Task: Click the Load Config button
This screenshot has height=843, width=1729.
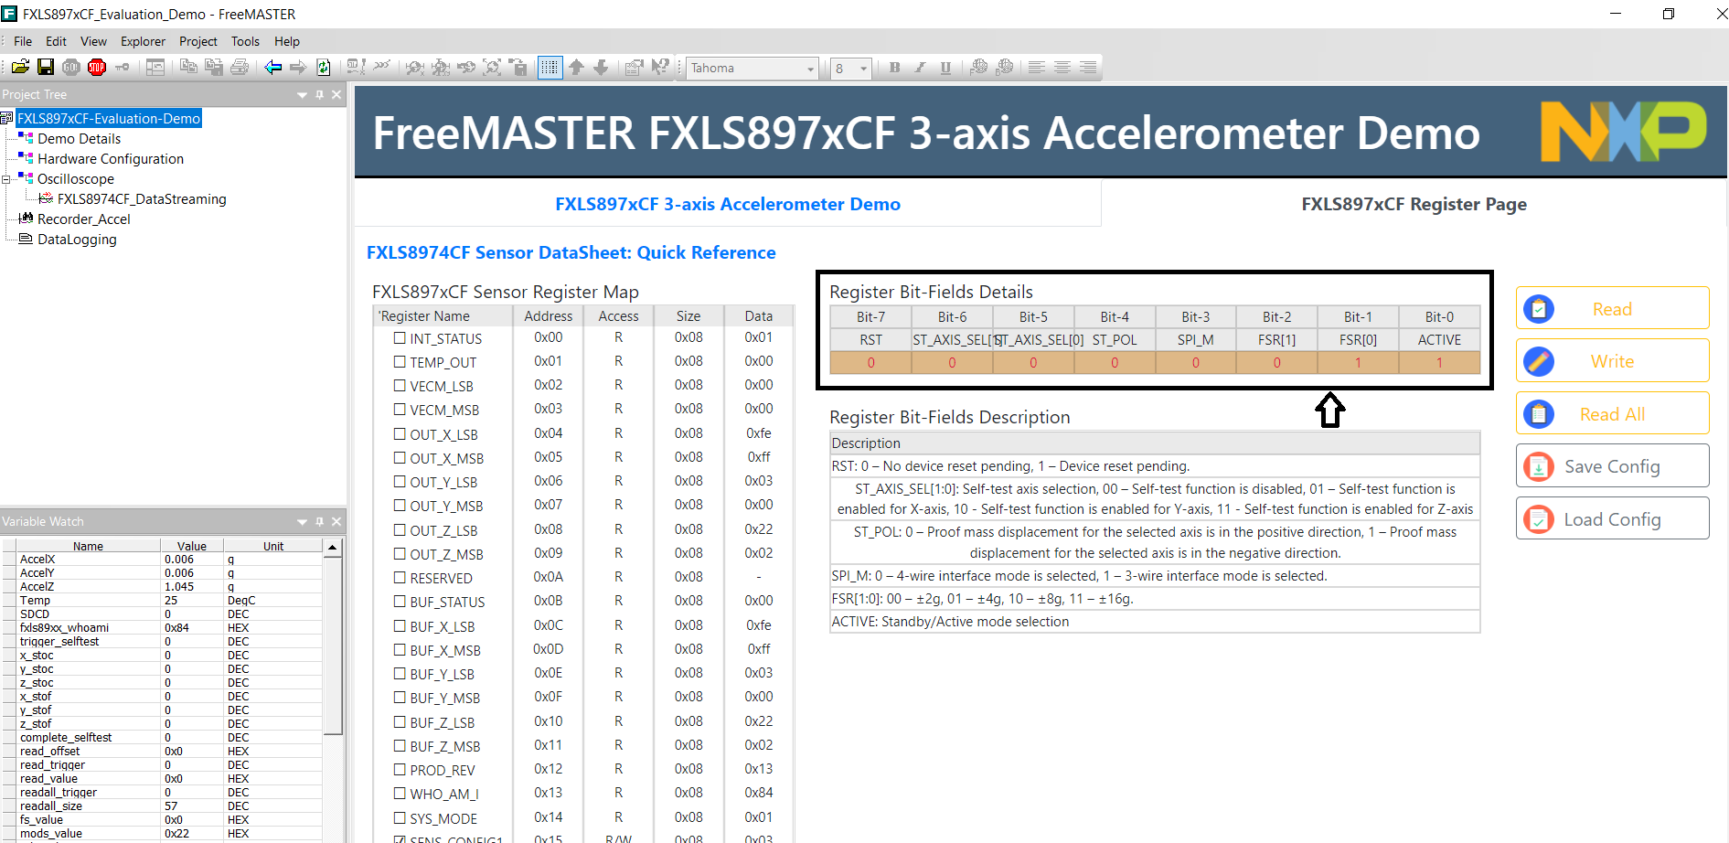Action: click(1612, 519)
